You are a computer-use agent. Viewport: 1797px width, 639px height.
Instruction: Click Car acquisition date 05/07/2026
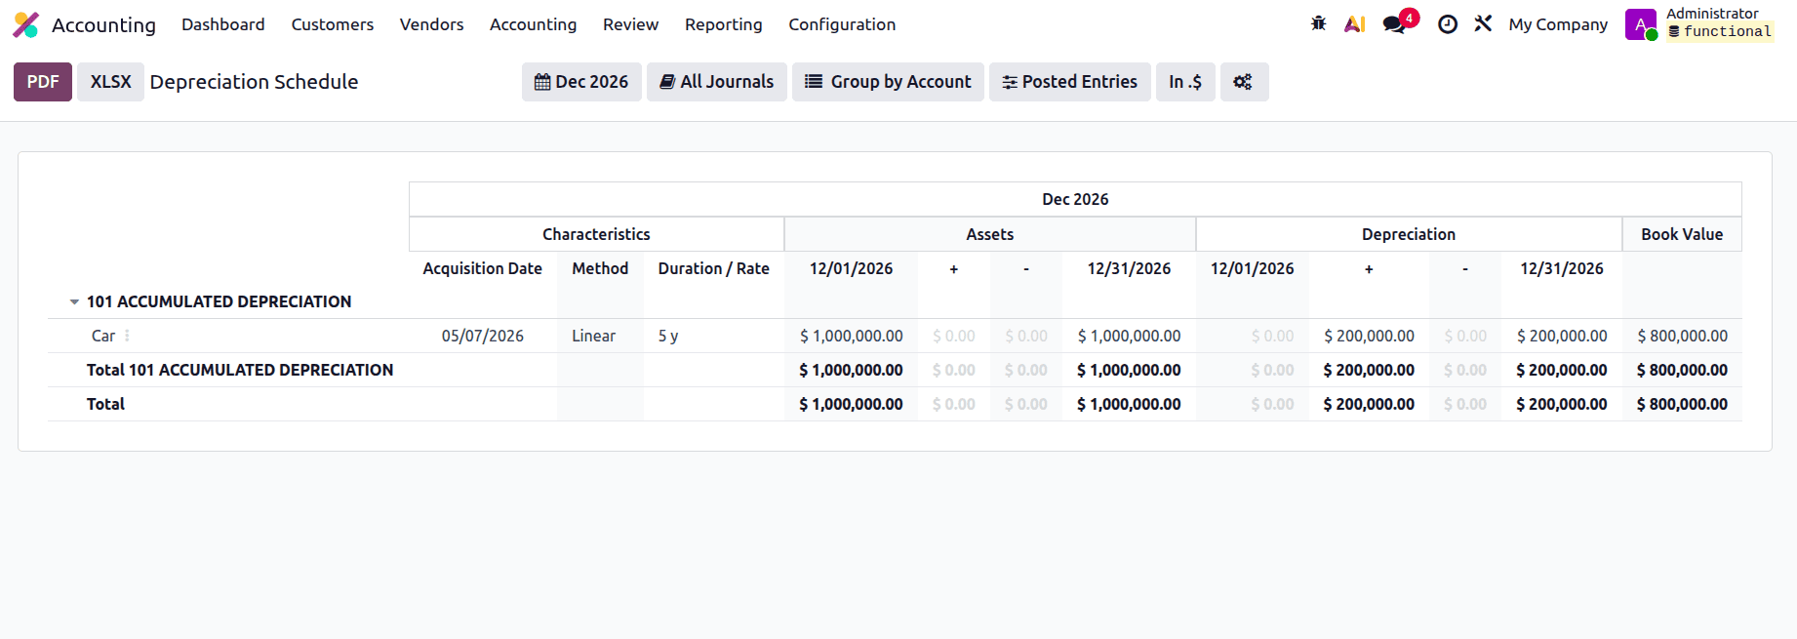pos(483,336)
